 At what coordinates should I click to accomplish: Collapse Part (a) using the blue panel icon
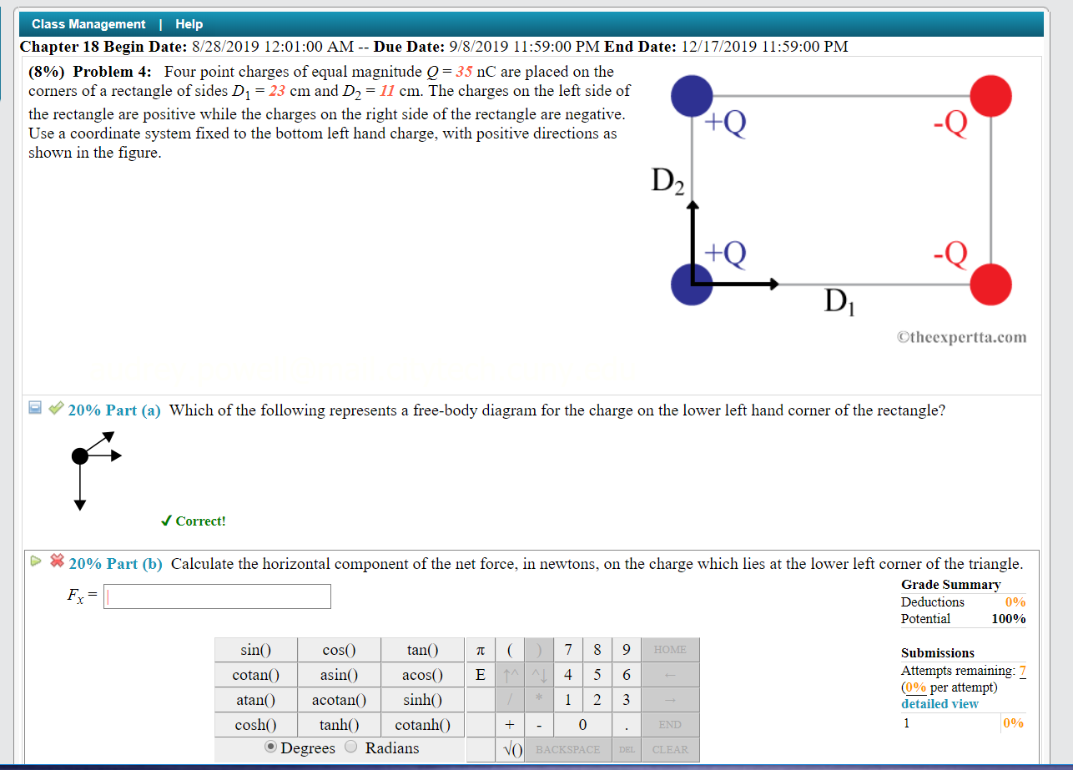pos(34,409)
